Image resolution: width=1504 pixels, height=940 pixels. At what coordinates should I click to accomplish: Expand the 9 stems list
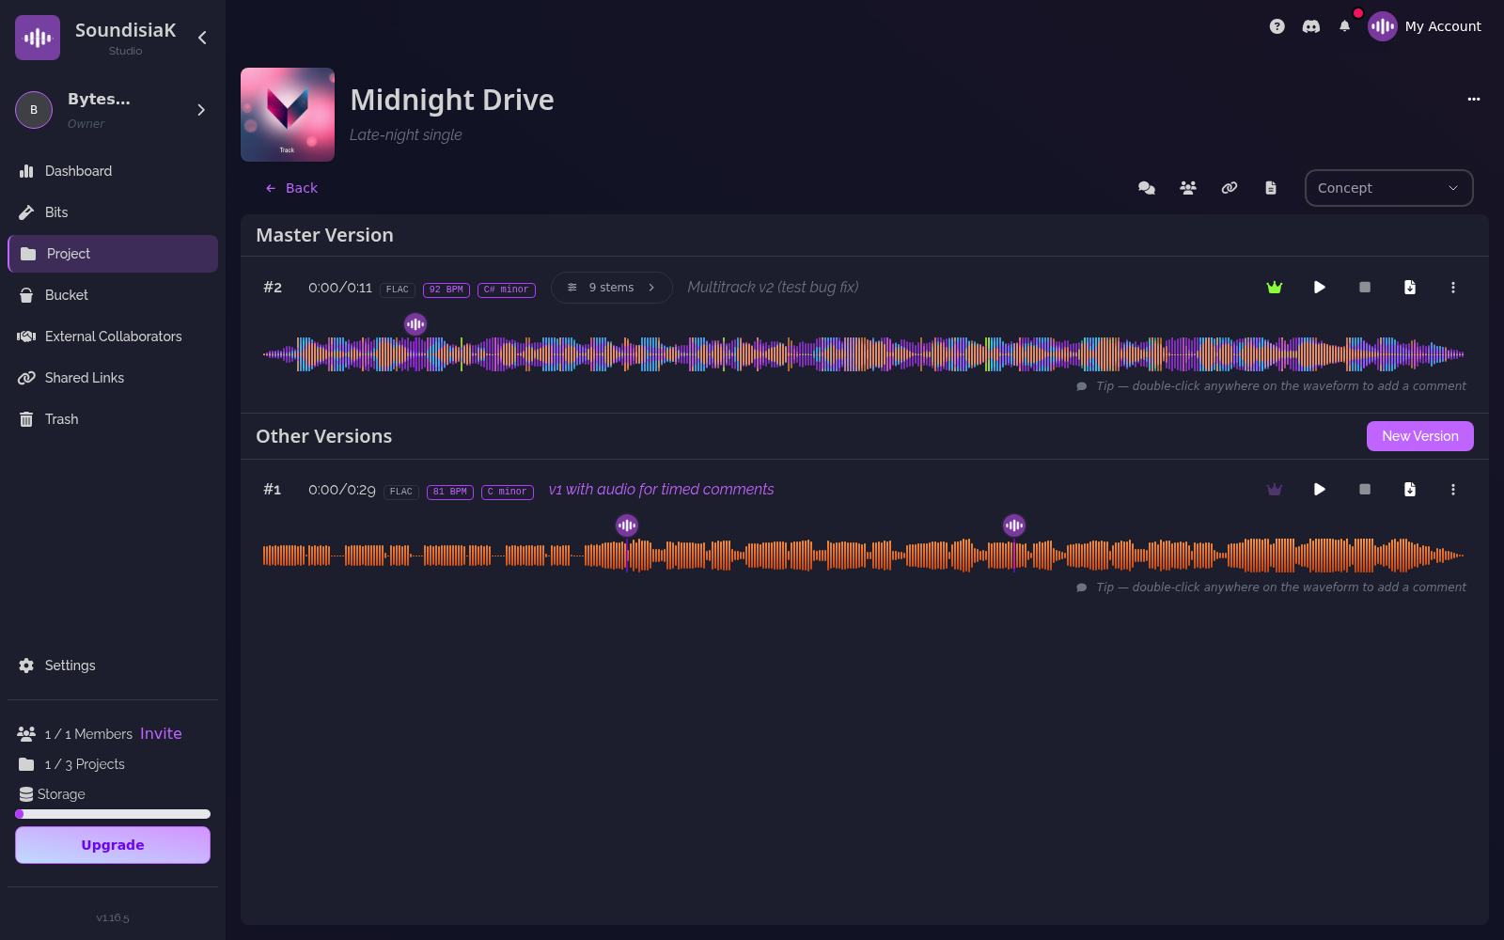click(x=612, y=288)
